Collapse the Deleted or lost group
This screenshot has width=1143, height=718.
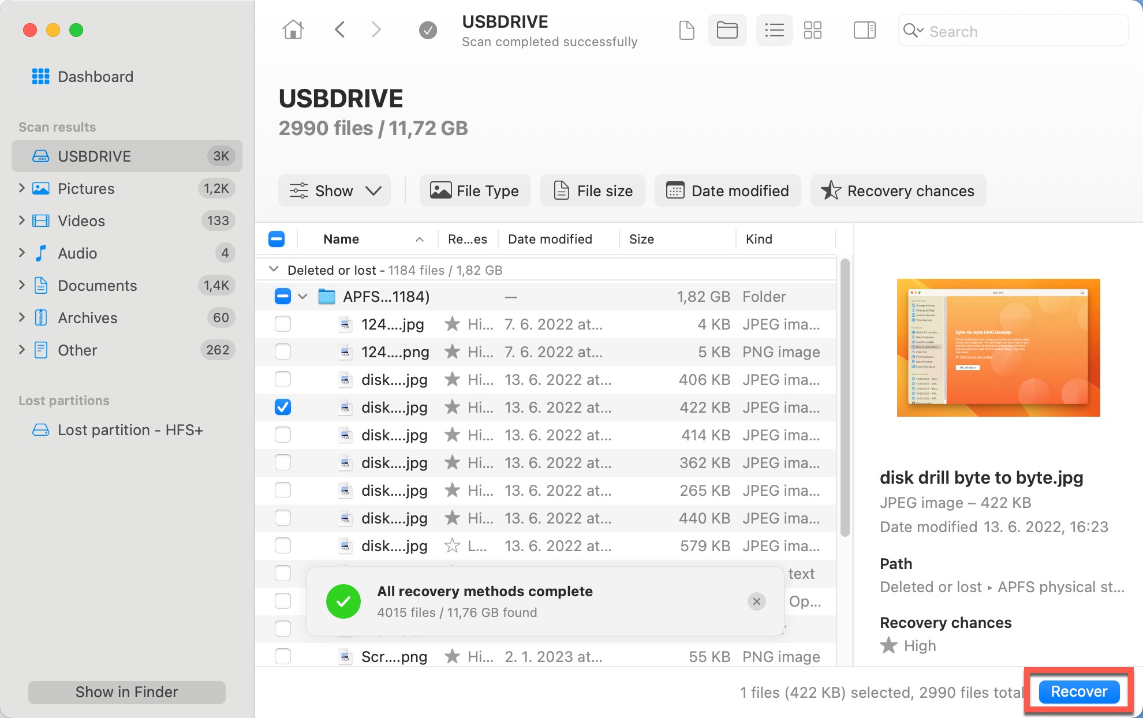pyautogui.click(x=274, y=270)
